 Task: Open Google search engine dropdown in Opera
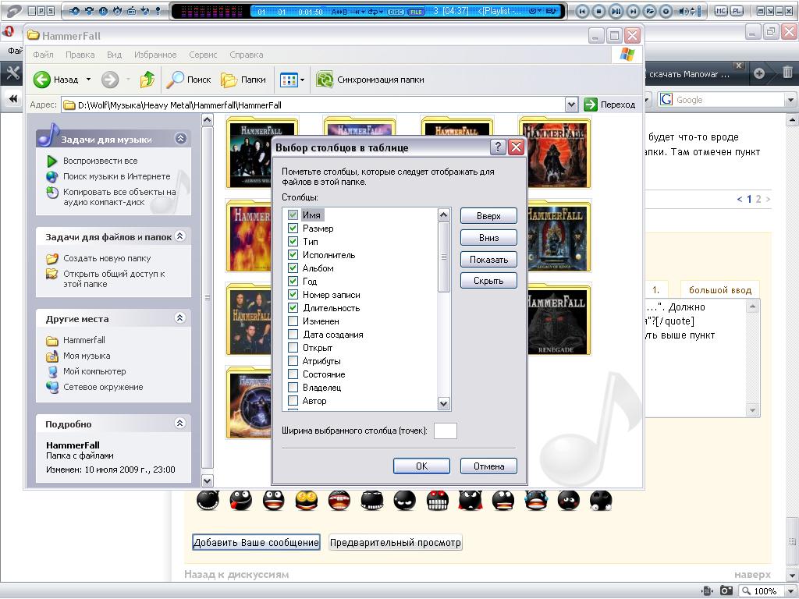[x=791, y=100]
